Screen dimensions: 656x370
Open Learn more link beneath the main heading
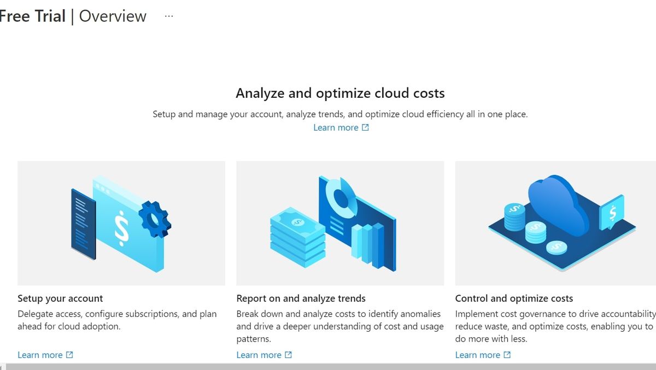pyautogui.click(x=336, y=127)
